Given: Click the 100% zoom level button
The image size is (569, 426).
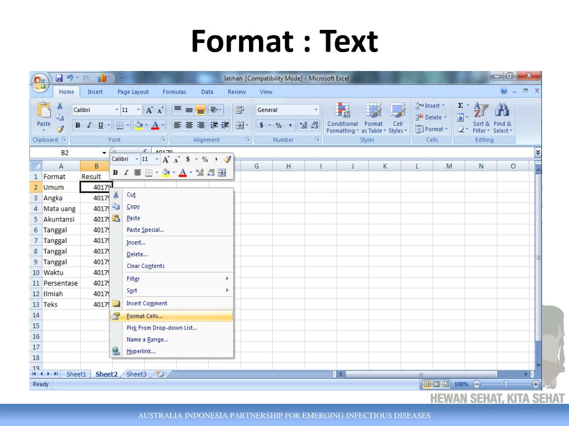Looking at the screenshot, I should 461,384.
